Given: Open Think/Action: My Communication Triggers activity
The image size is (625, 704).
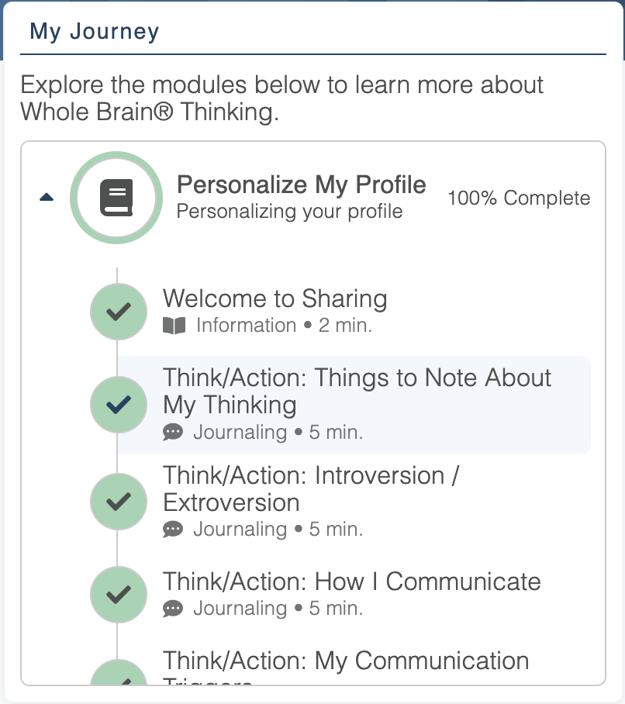Looking at the screenshot, I should pyautogui.click(x=346, y=661).
